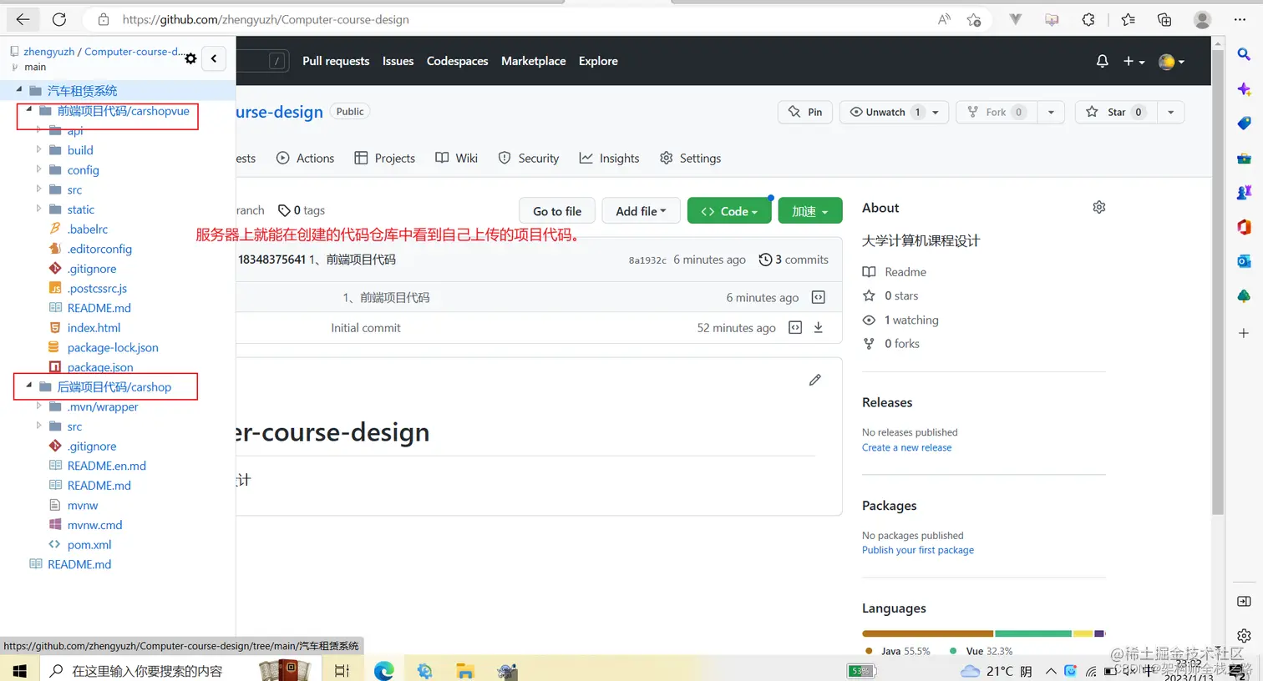Image resolution: width=1263 pixels, height=681 pixels.
Task: Collapse the 汽车租赁系统 folder
Action: 19,89
